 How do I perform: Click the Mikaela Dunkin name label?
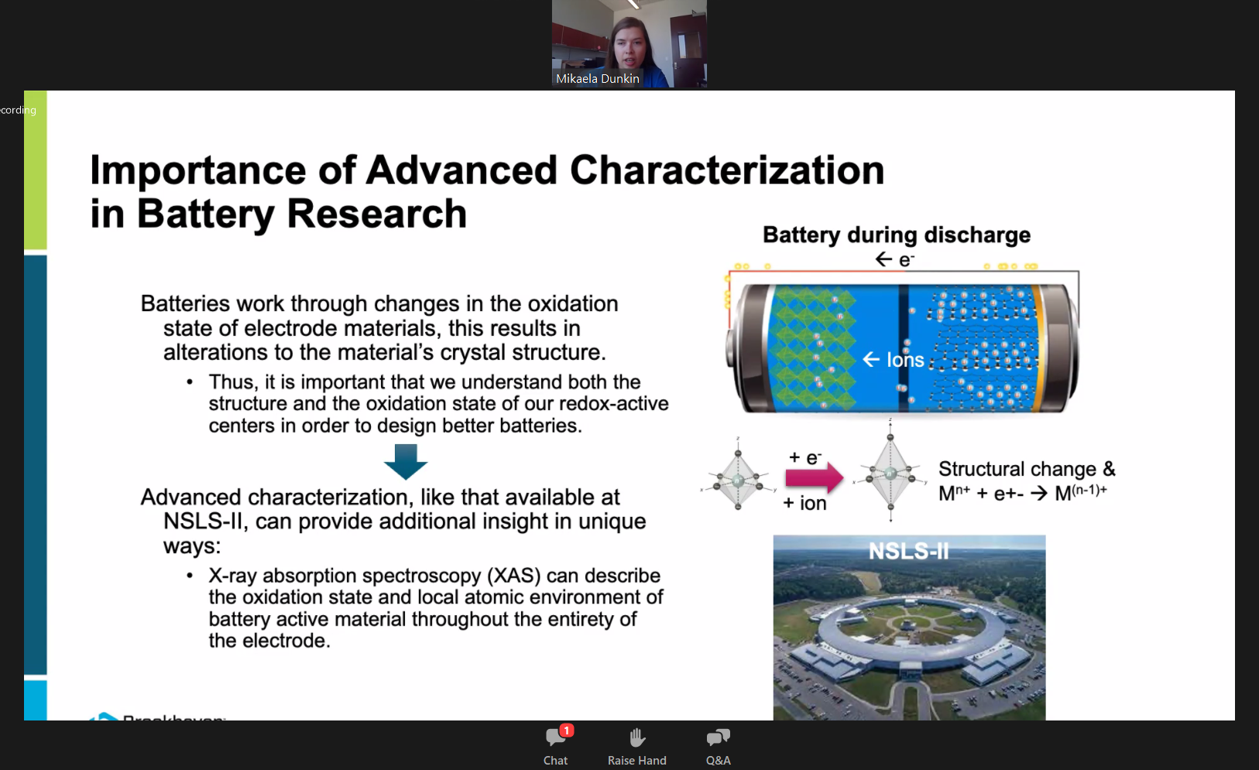(597, 79)
